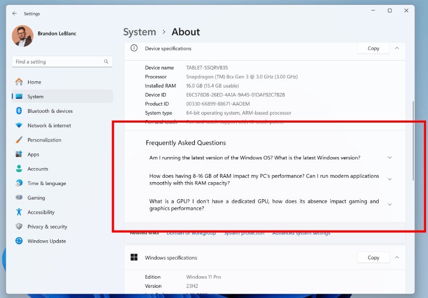Go to Accounts settings
428x298 pixels.
tap(62, 169)
